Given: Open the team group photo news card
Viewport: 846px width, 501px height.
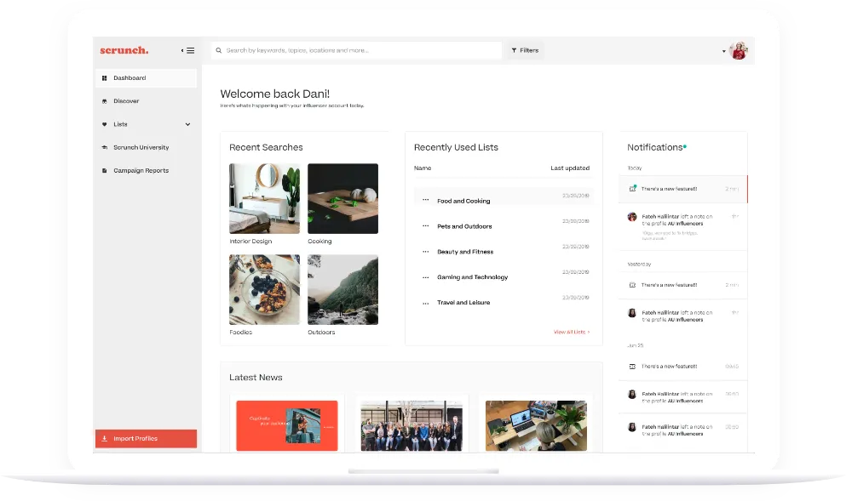Looking at the screenshot, I should (x=411, y=425).
